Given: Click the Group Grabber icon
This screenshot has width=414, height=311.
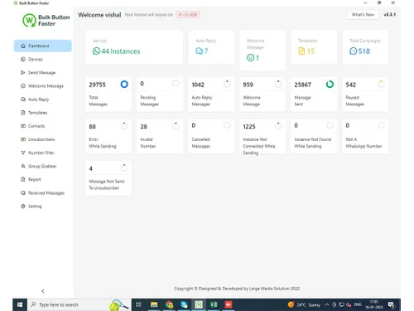Looking at the screenshot, I should [23, 166].
